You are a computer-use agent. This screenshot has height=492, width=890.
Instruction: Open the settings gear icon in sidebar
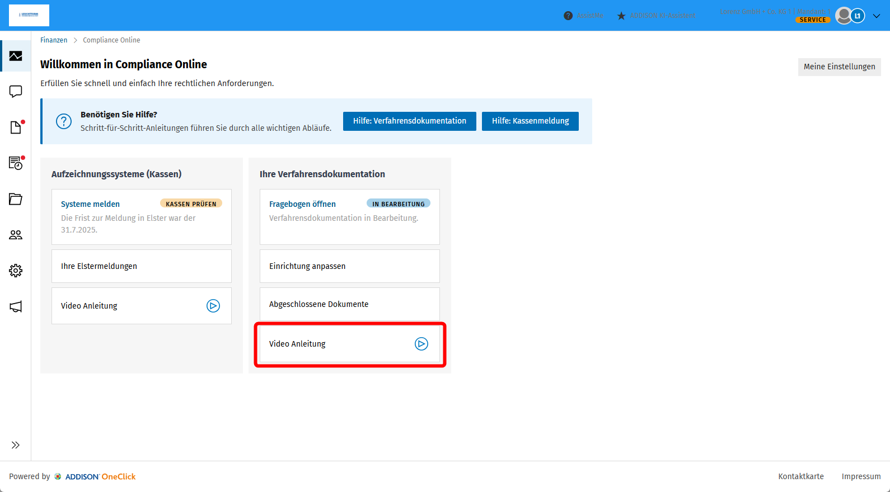tap(16, 271)
